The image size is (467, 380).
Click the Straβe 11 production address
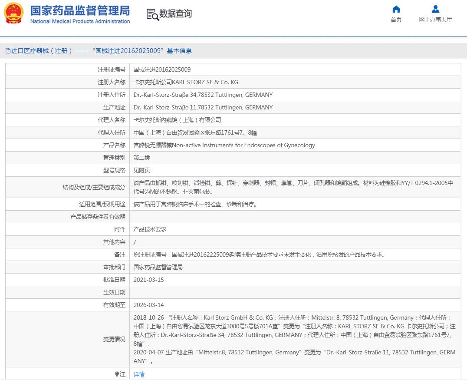[x=203, y=107]
